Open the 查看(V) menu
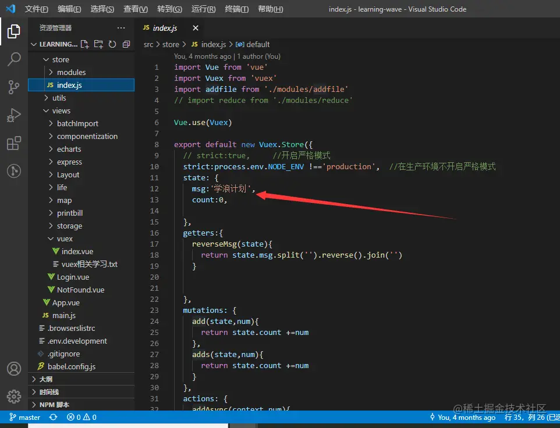Viewport: 560px width, 428px height. click(136, 9)
